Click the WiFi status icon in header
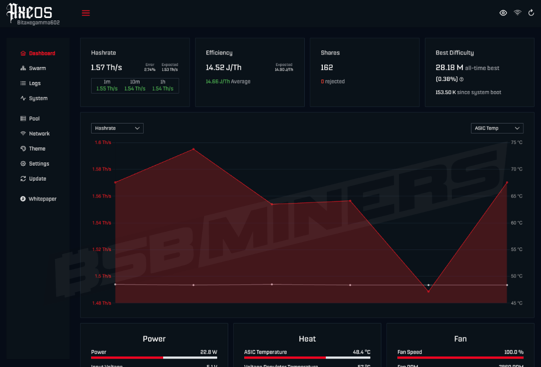Viewport: 541px width, 367px height. tap(517, 13)
